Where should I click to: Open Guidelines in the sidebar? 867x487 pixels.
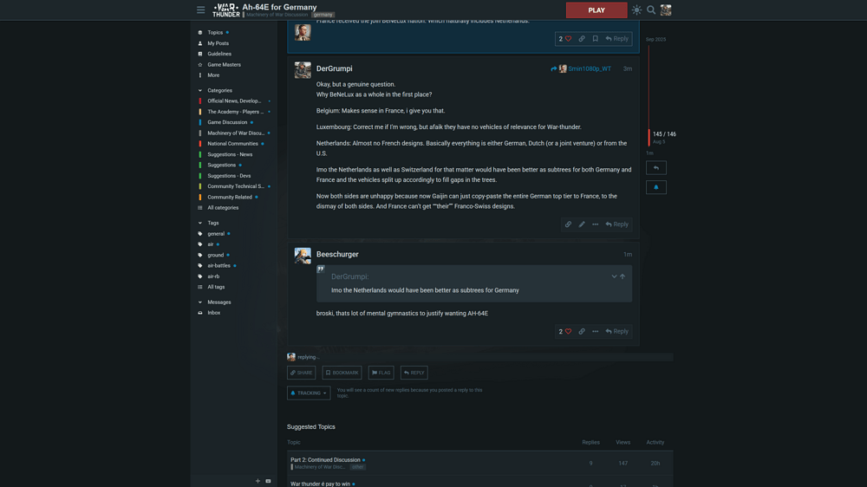(219, 54)
